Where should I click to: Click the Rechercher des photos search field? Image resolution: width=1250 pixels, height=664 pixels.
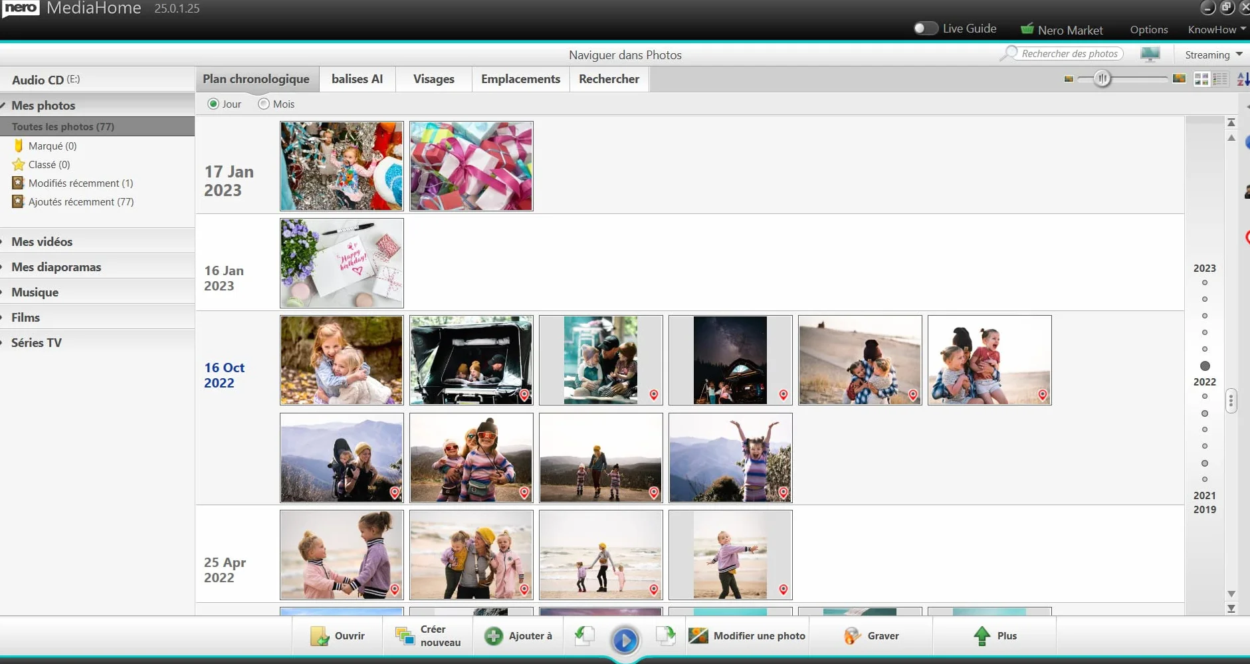point(1069,54)
